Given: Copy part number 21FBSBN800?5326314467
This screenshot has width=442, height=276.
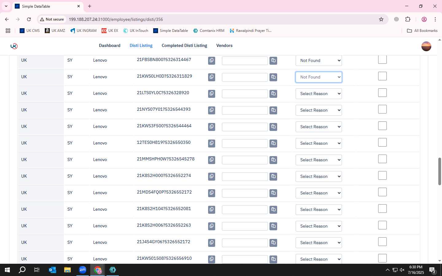Looking at the screenshot, I should (x=211, y=60).
